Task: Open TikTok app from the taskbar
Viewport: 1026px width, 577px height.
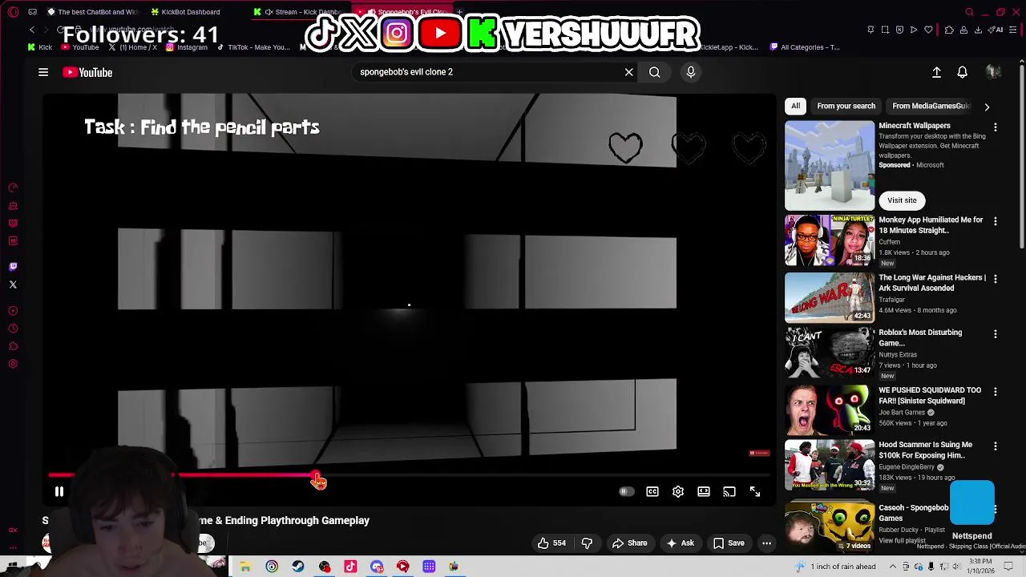Action: click(350, 567)
